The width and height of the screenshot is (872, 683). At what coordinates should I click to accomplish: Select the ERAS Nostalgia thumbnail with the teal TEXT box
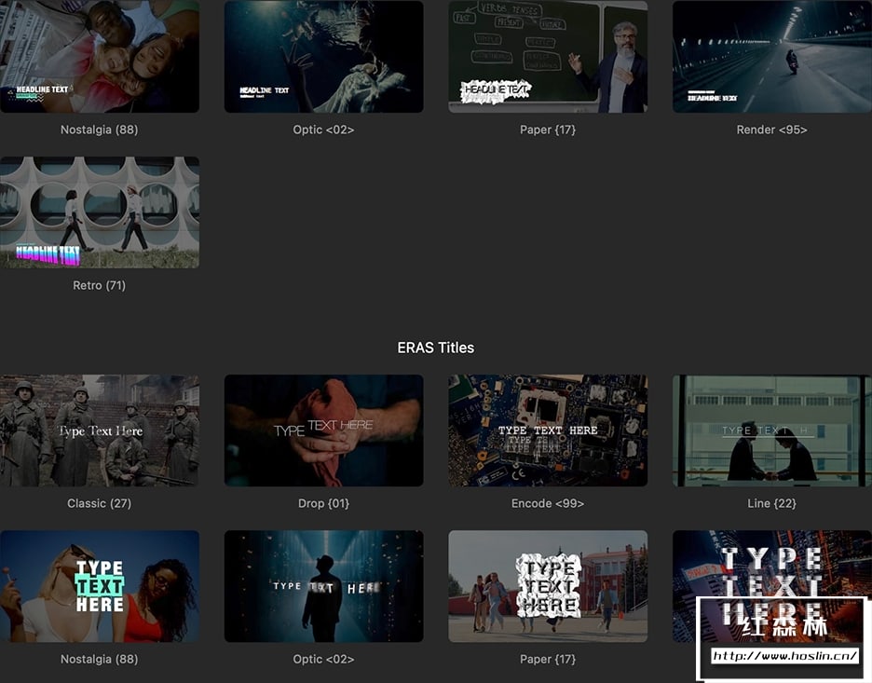click(100, 586)
